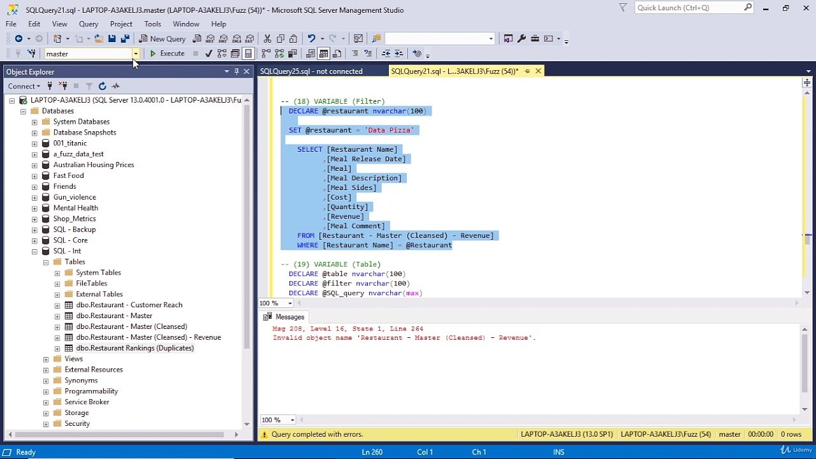Select the Messages results tab
This screenshot has width=816, height=459.
tap(284, 317)
